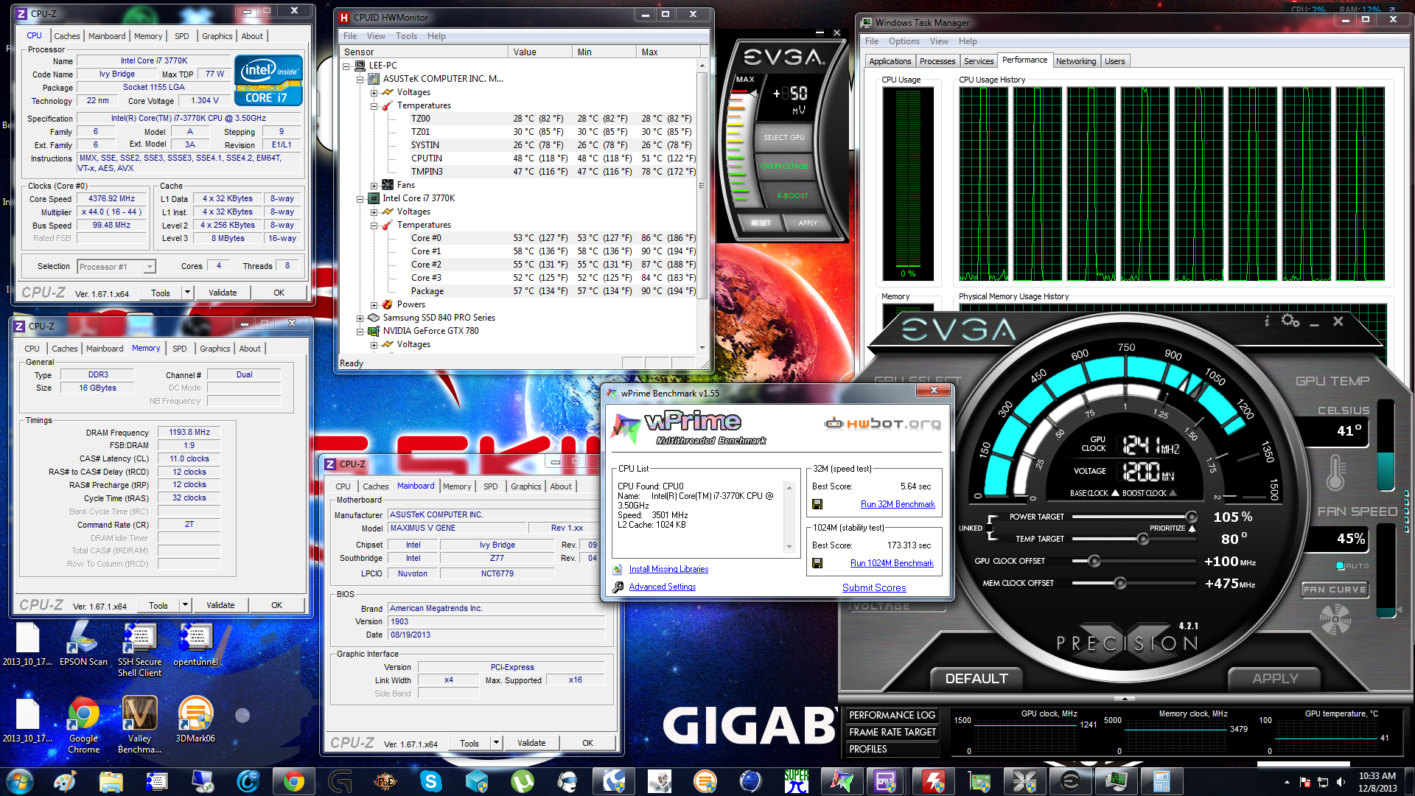Click Paint icon in taskbar
This screenshot has width=1415, height=796.
(65, 781)
